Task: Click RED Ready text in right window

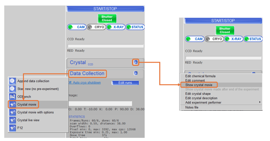Action: coord(194,62)
